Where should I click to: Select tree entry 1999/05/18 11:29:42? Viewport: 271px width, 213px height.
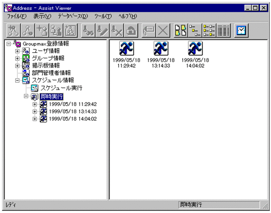73,104
